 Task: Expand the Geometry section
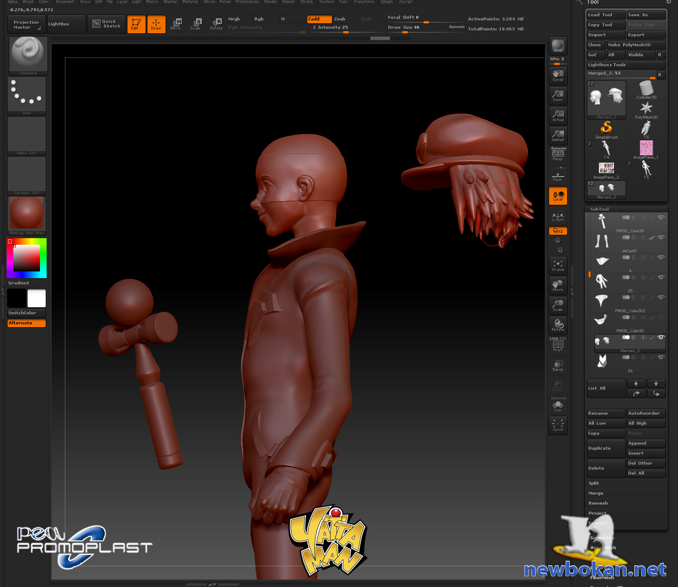click(602, 537)
